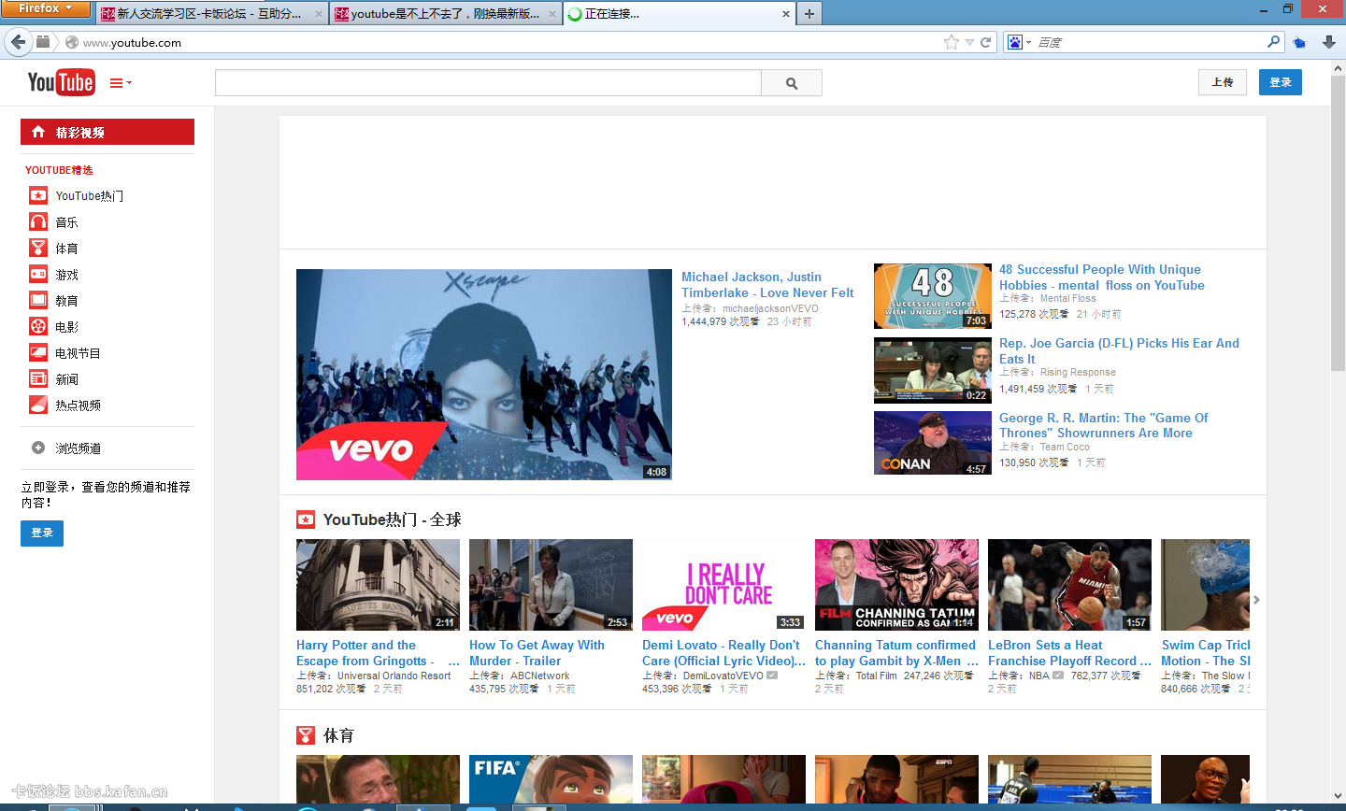Screen dimensions: 1346x811
Task: Click the YouTube logo
Action: pyautogui.click(x=61, y=82)
